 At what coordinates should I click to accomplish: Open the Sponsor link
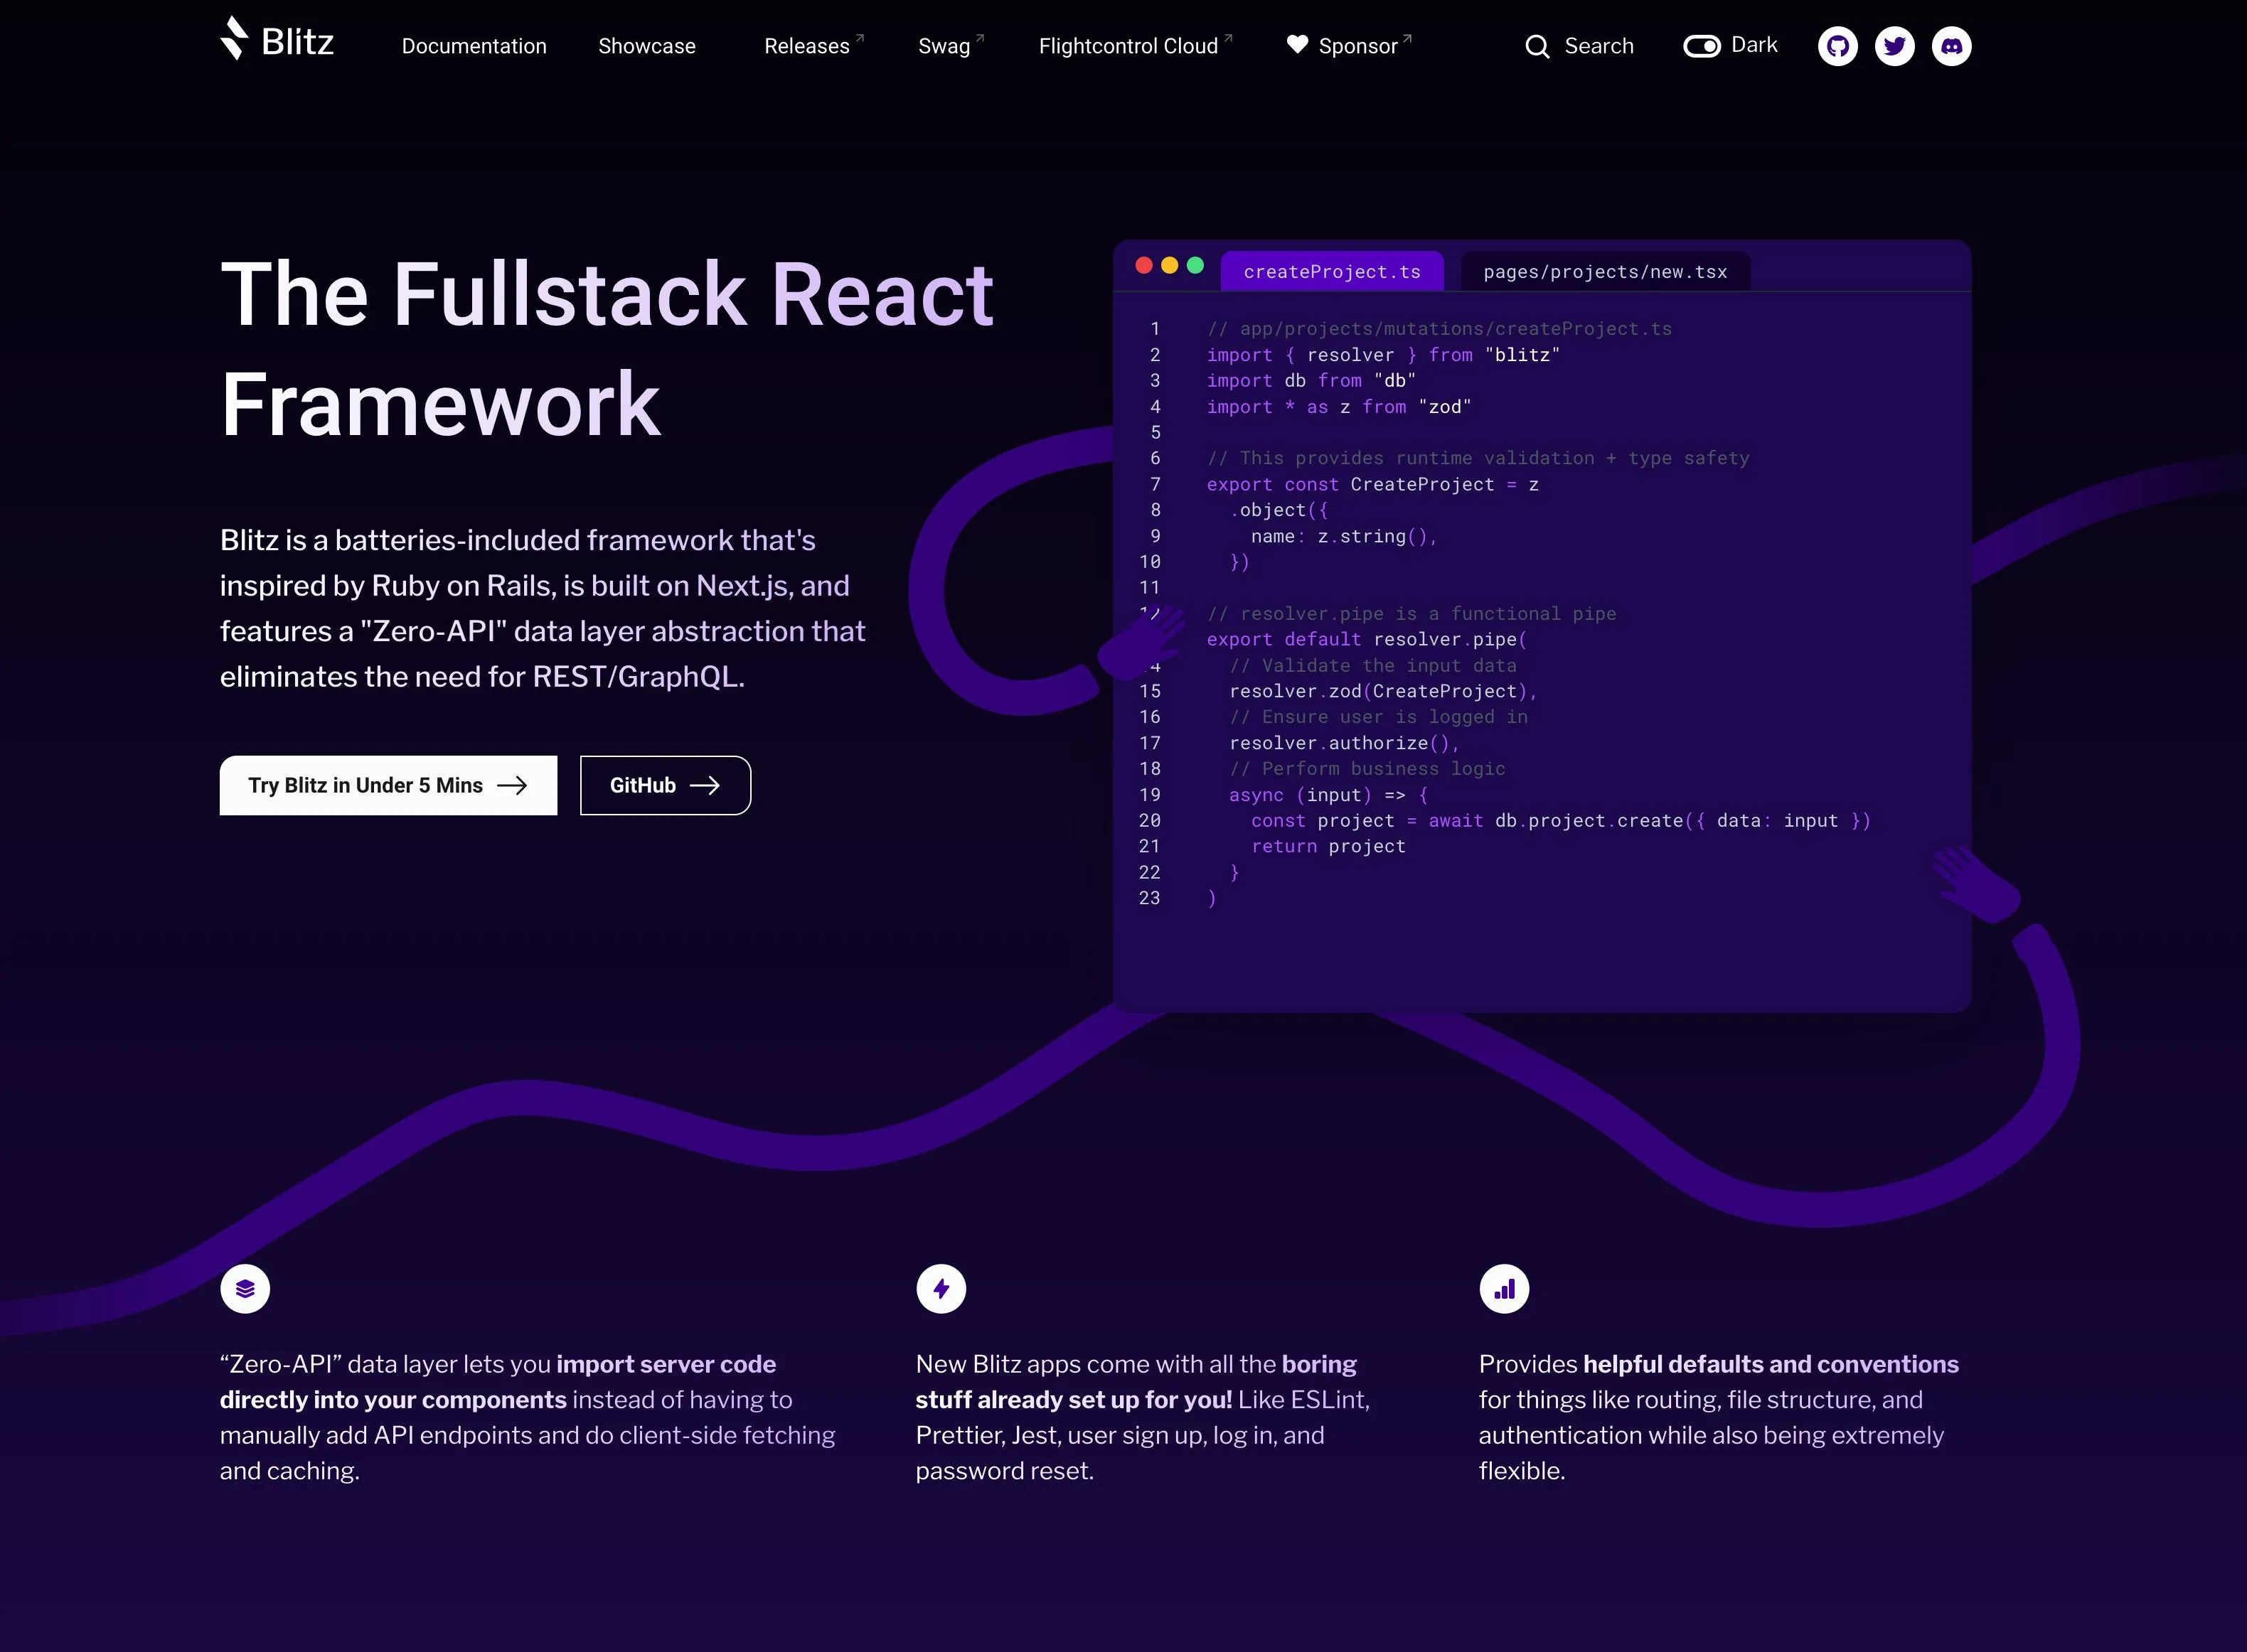point(1349,46)
